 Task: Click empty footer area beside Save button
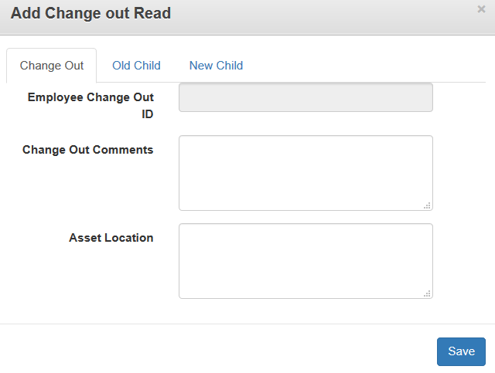232,351
